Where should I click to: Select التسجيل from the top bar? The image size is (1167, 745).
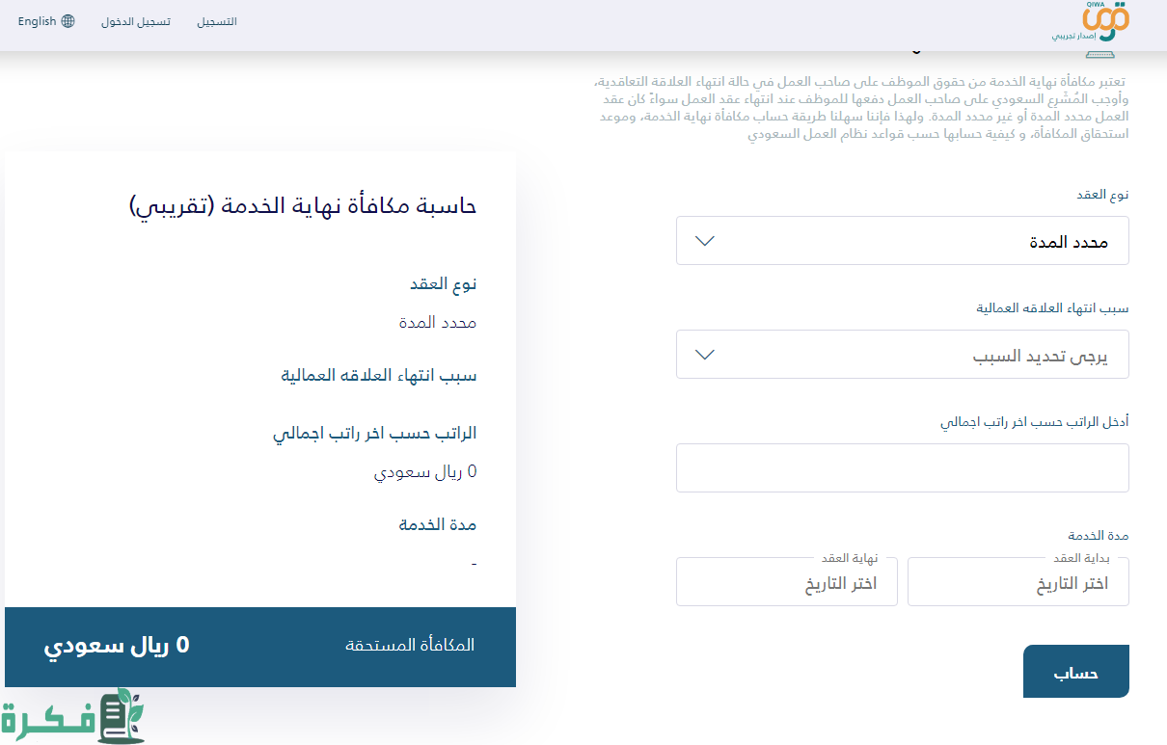(x=219, y=20)
